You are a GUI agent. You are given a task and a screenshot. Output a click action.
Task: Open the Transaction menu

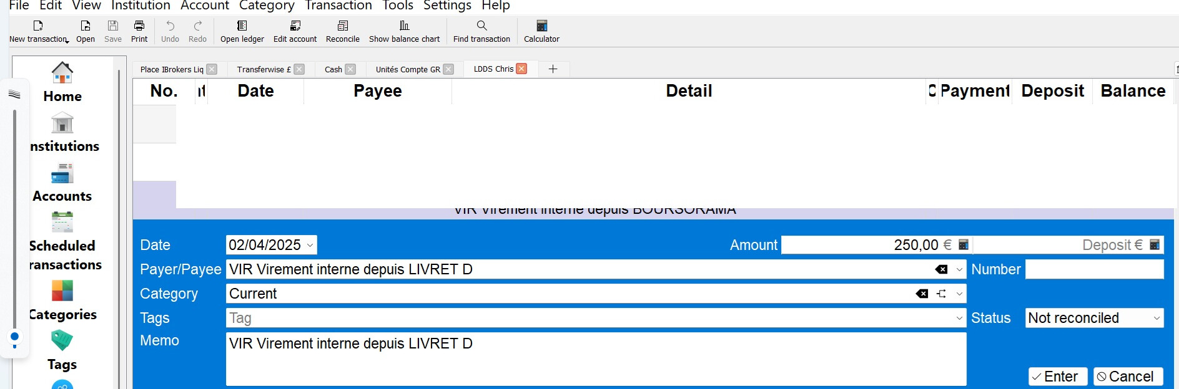pos(338,6)
